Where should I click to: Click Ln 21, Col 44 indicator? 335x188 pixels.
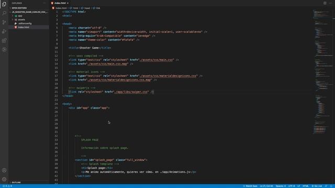(x=266, y=186)
